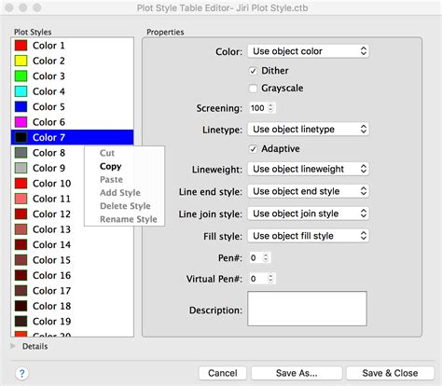442x386 pixels.
Task: Select Color 1 in Plot Styles list
Action: click(72, 46)
